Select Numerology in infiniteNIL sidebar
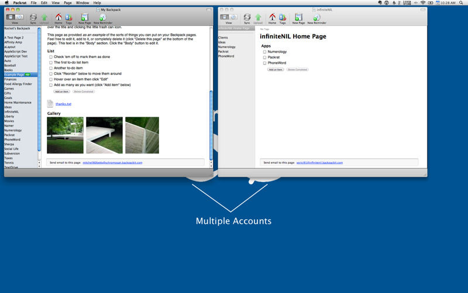468x293 pixels. (227, 47)
